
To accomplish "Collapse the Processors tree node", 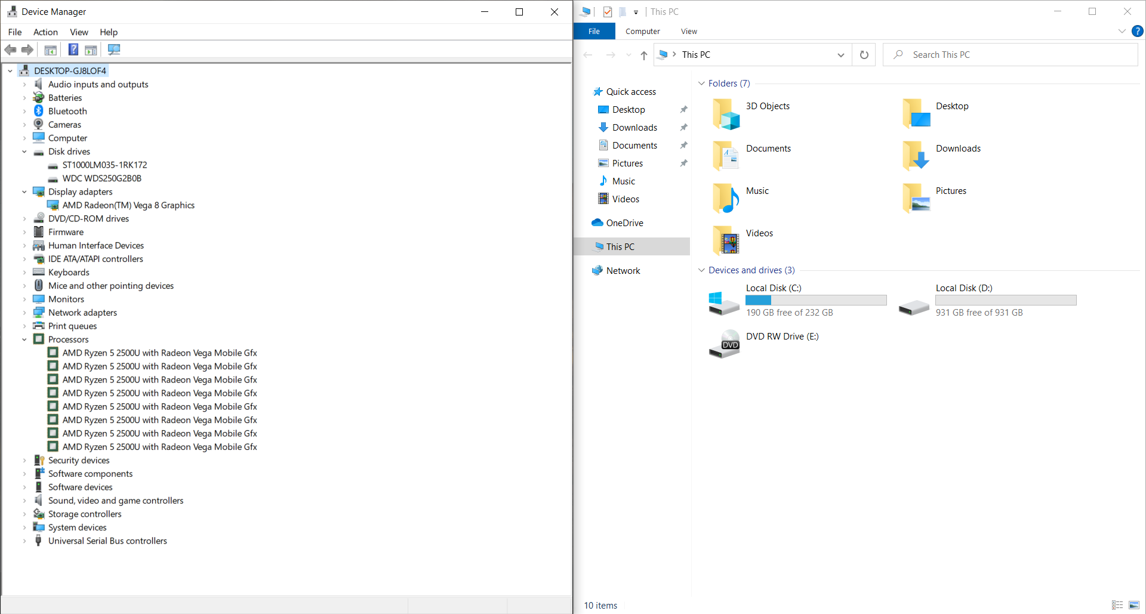I will (24, 340).
